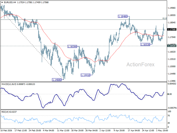Click the high price value 1.17581
Screen dimensions: 177x133
click(x=29, y=2)
